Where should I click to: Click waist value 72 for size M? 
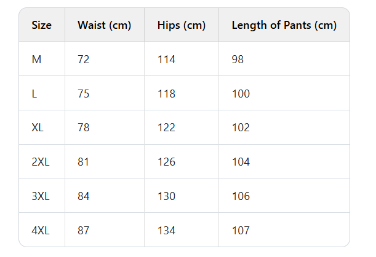(84, 59)
